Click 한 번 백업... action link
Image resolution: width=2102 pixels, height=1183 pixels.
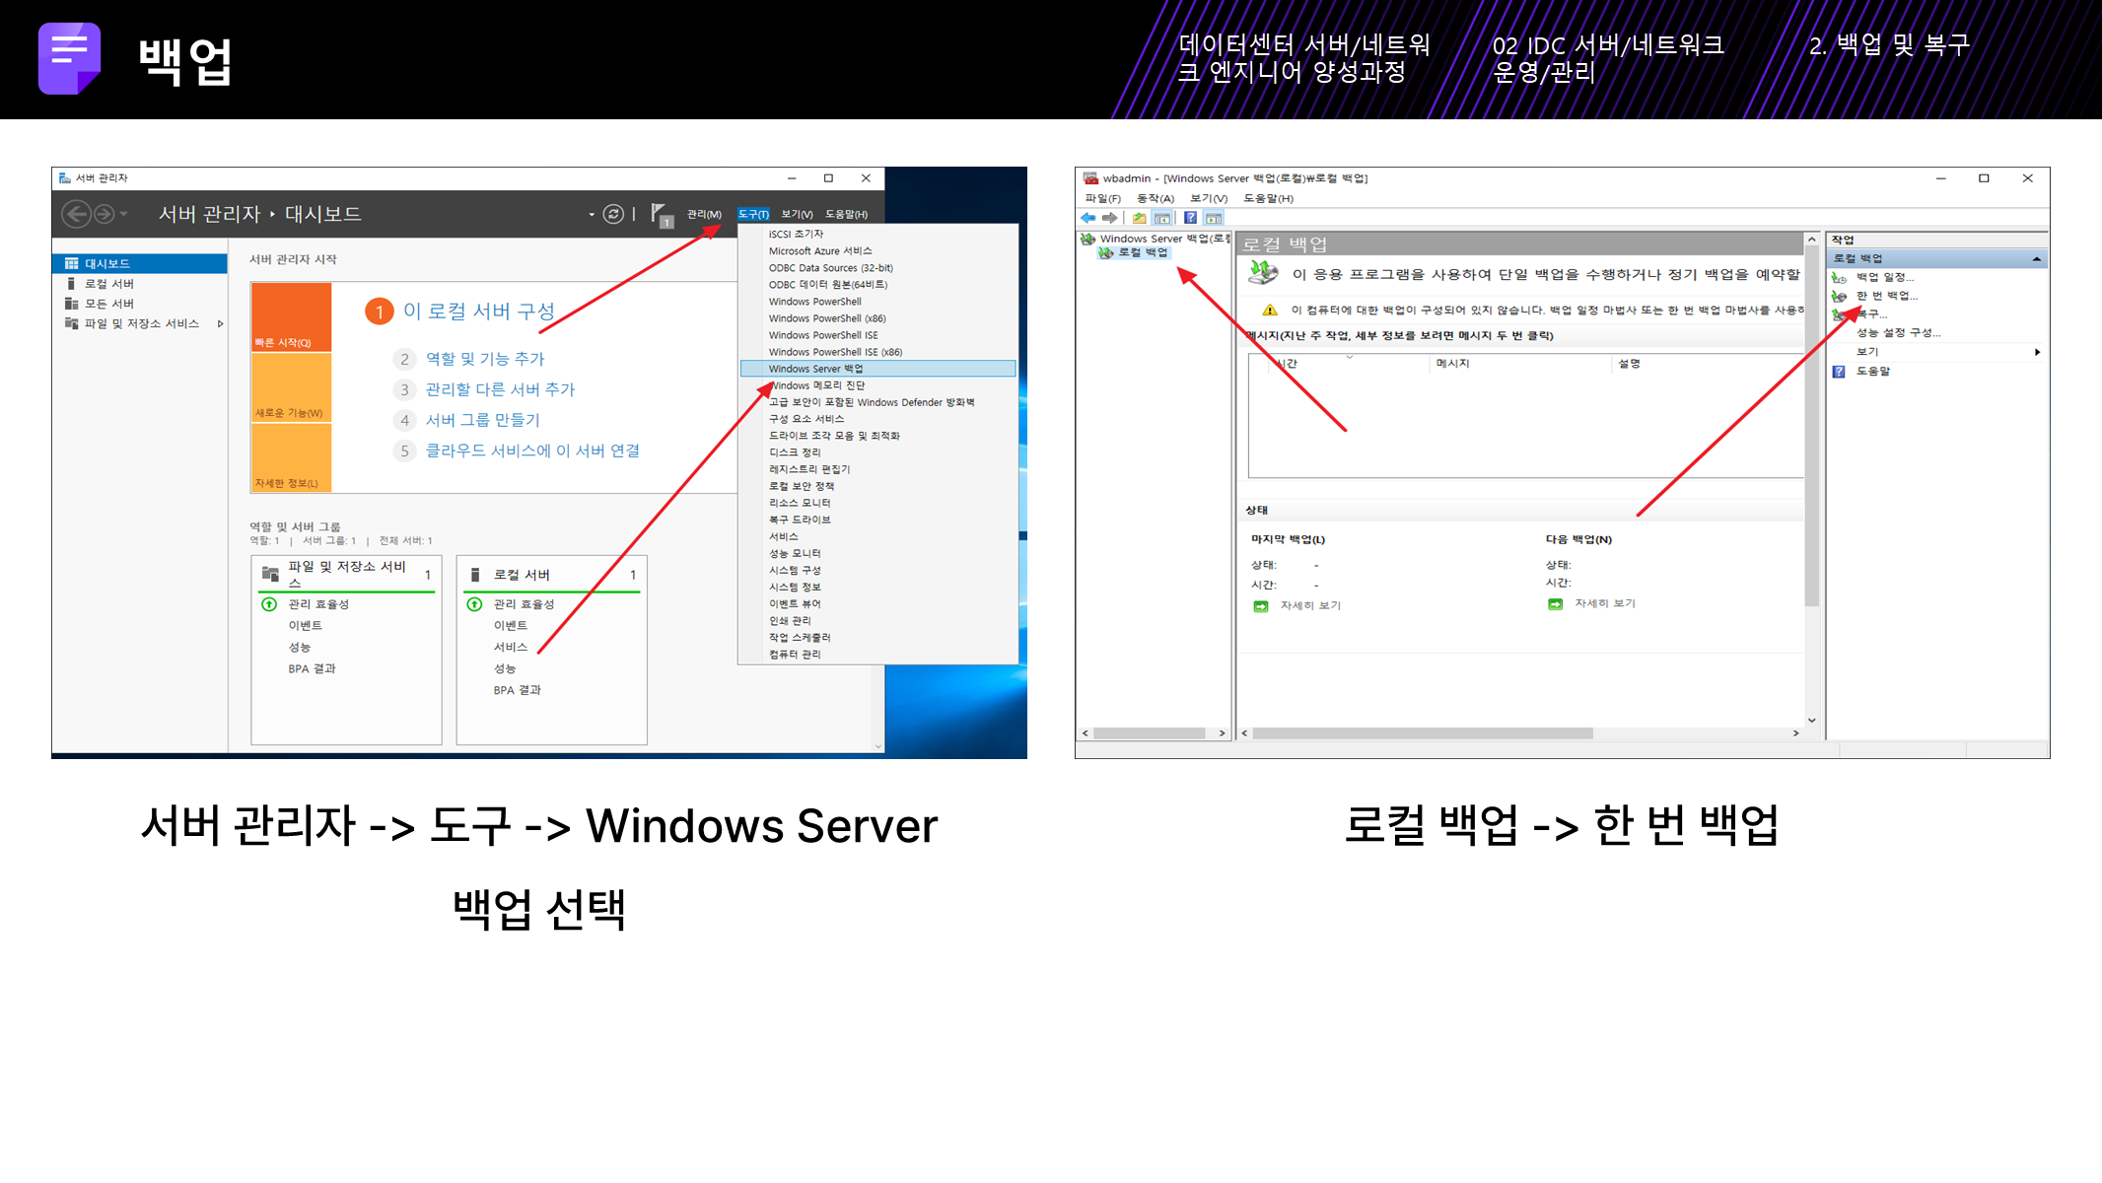point(1886,296)
